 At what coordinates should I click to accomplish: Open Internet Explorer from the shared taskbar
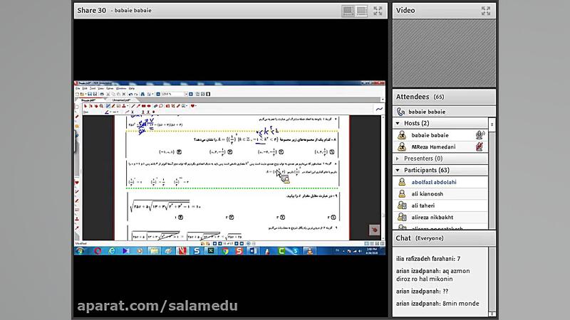pos(112,251)
